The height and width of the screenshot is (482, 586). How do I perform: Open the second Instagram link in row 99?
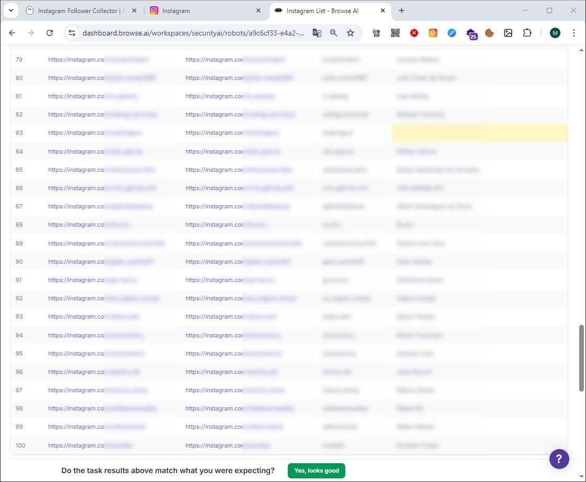[x=235, y=427]
